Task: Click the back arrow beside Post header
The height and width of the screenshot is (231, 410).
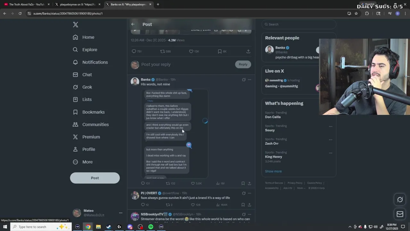Action: 133,24
